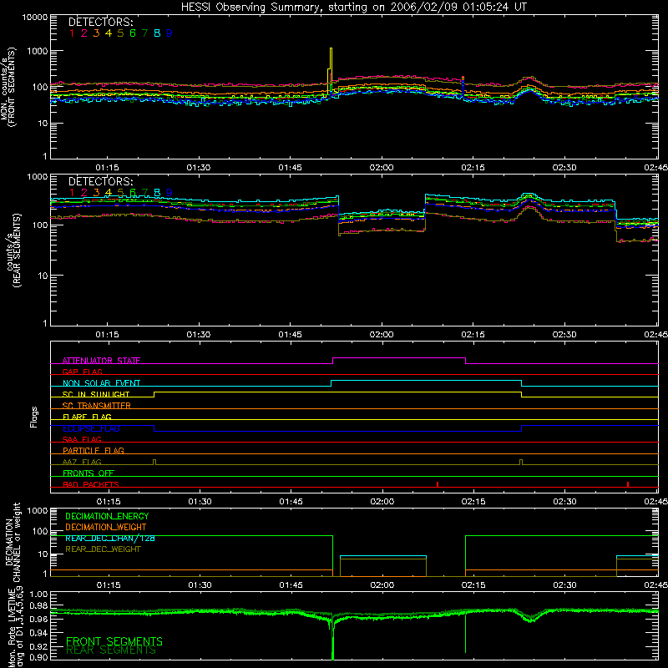
Task: Click the AAZ_FLAG label
Action: click(x=82, y=462)
